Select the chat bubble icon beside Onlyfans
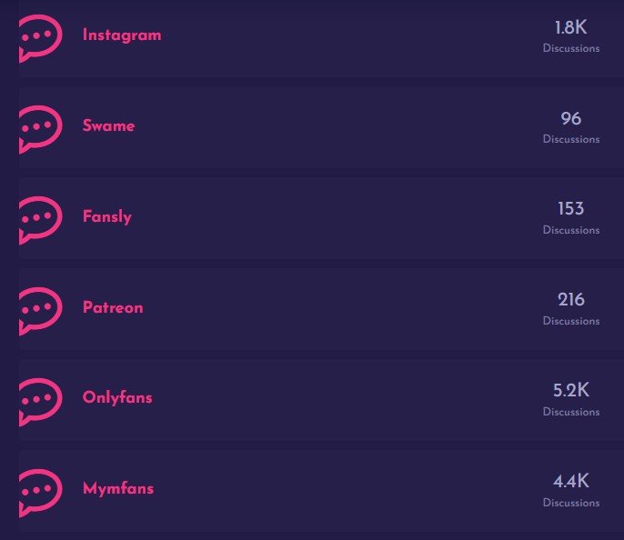This screenshot has height=540, width=624. coord(40,401)
